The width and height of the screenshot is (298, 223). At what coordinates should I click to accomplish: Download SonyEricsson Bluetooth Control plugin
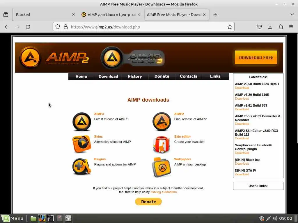[x=242, y=153]
